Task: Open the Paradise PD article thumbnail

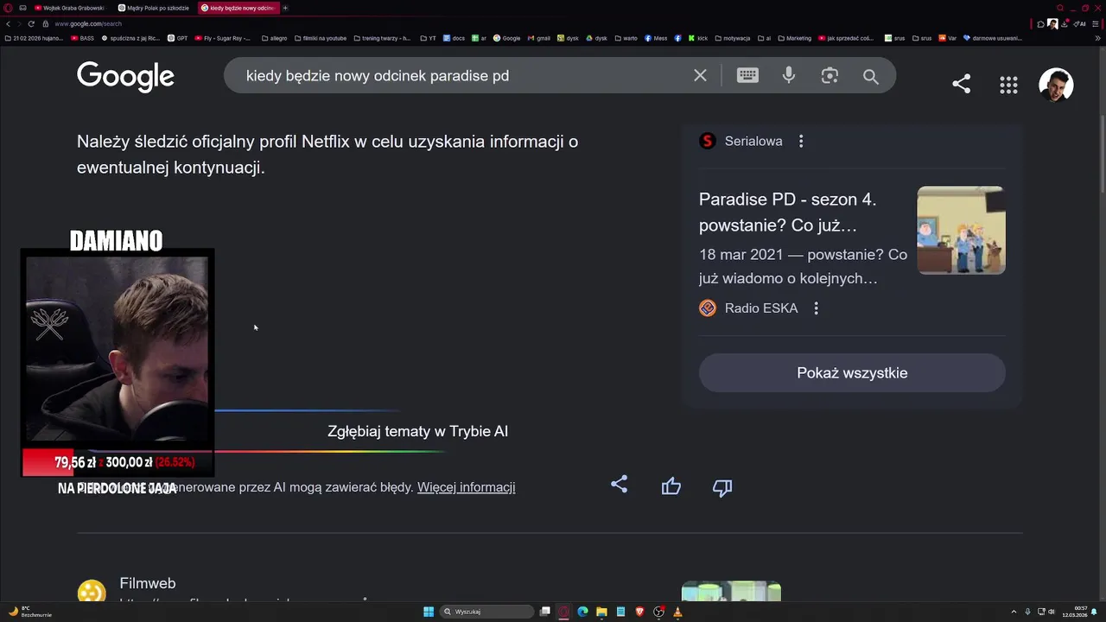Action: click(961, 230)
